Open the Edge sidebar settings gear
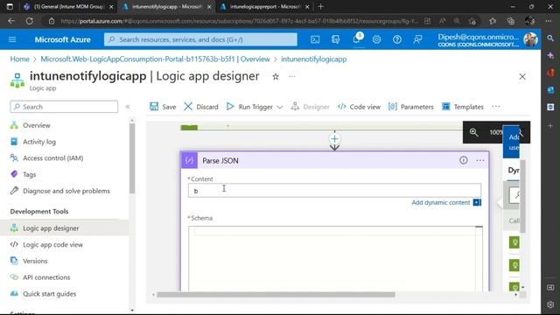This screenshot has height=315, width=560. tap(550, 304)
